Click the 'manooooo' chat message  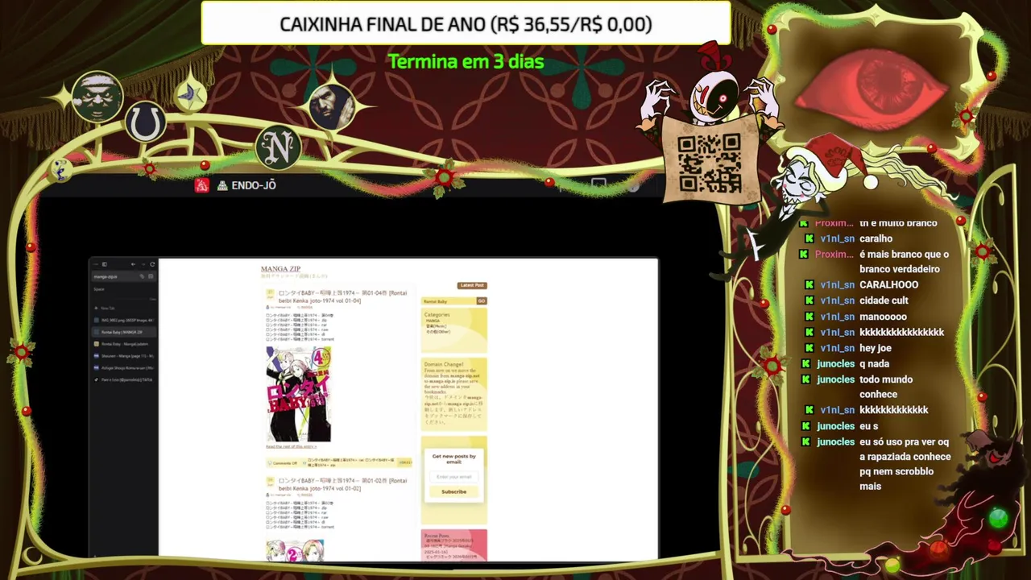tap(883, 317)
